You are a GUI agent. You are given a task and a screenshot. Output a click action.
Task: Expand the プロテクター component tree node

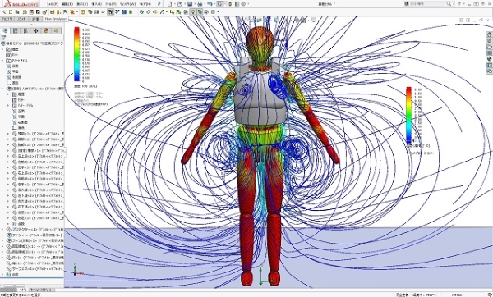point(2,229)
